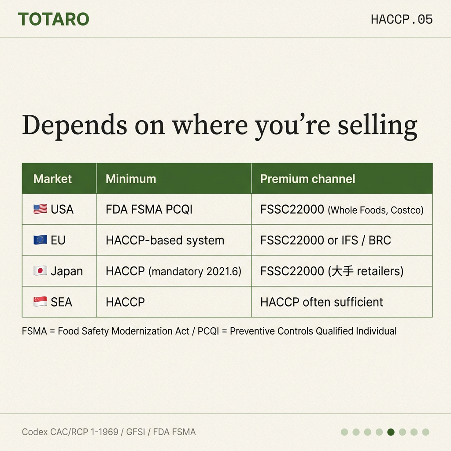Click the FSMA / PCQI definition footnote
The image size is (451, 451).
coord(209,331)
